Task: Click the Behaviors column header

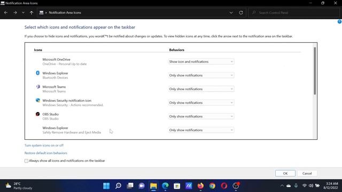Action: click(x=177, y=50)
